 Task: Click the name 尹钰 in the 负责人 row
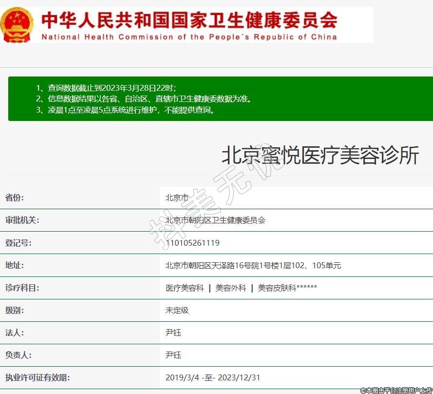(173, 355)
